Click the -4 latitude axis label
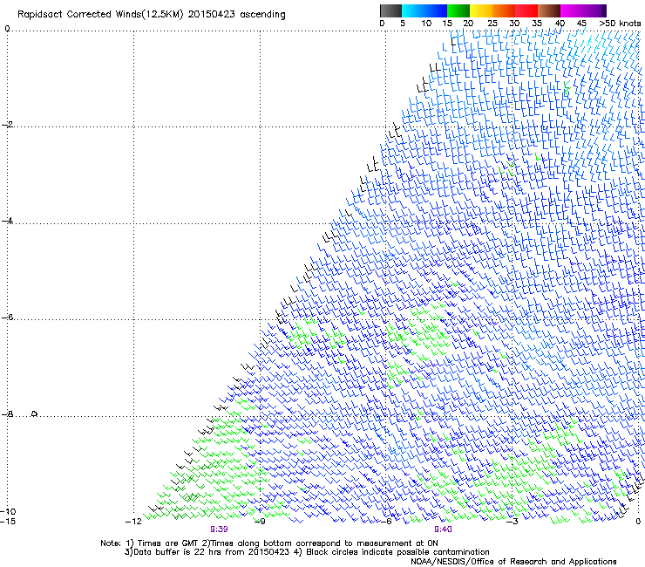The height and width of the screenshot is (567, 645). click(7, 221)
